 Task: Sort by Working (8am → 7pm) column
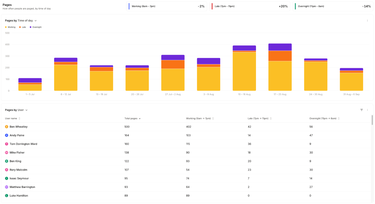click(200, 118)
